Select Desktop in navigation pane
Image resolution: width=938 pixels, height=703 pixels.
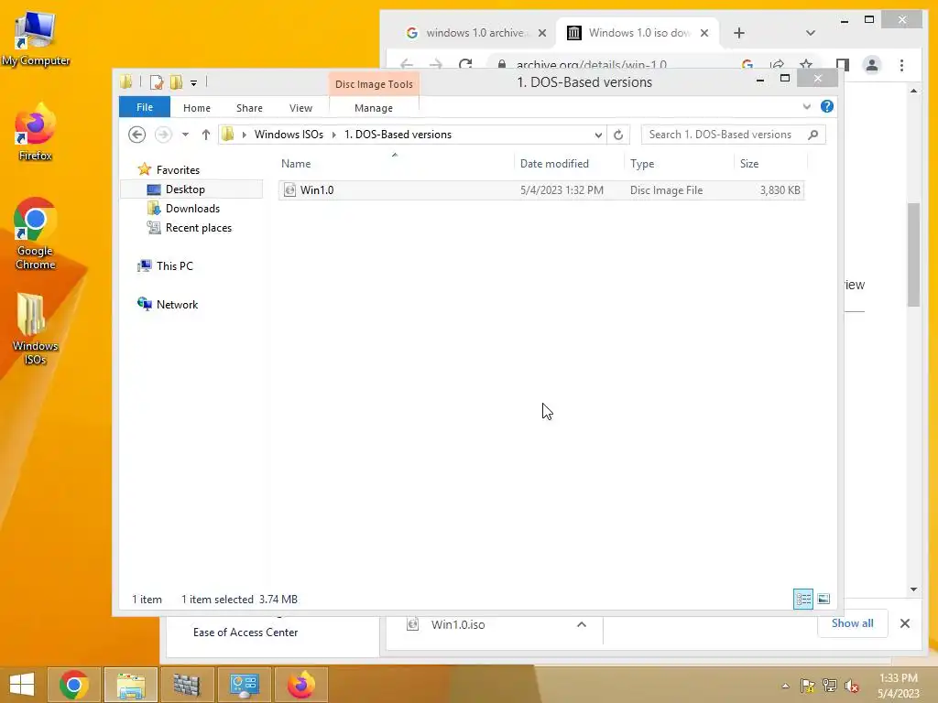[x=185, y=189]
